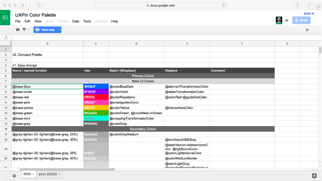Print the spreadsheet with the printer icon
322x181 pixels.
tap(18, 30)
